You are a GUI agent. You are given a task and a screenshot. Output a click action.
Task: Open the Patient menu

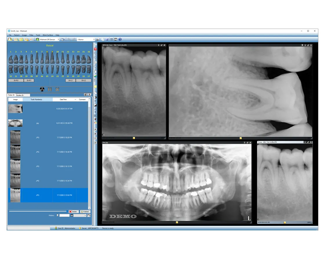(17, 35)
